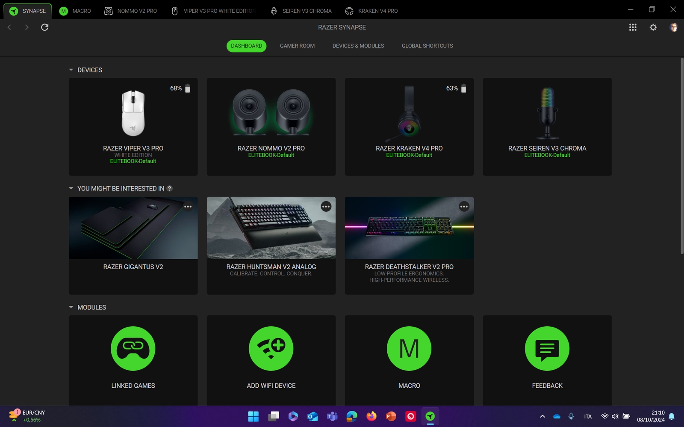Open Synapse settings via the gear icon
Viewport: 684px width, 427px height.
coord(653,27)
